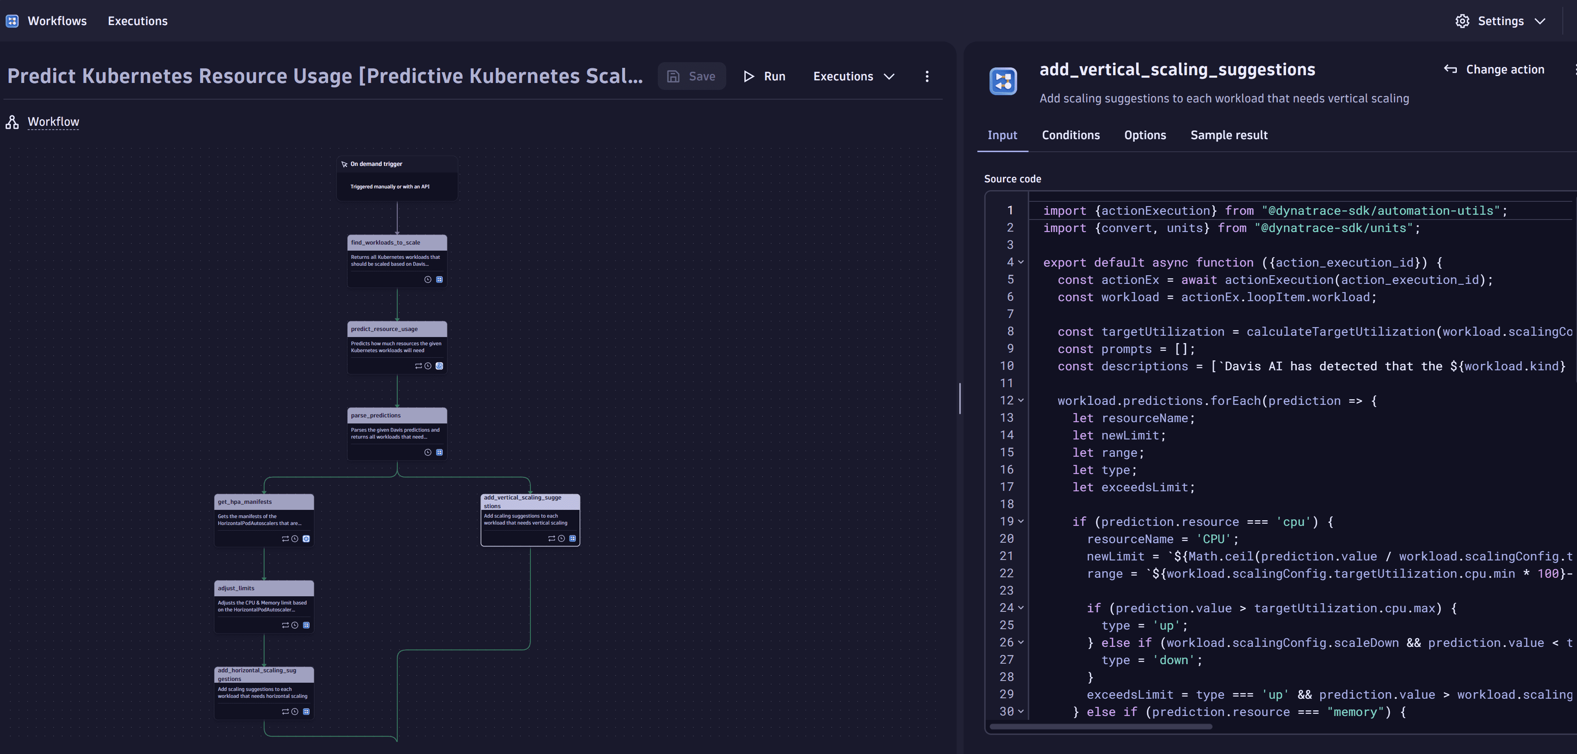Image resolution: width=1577 pixels, height=754 pixels.
Task: Click code line 9 'const prompts = [];'
Action: (x=1127, y=349)
